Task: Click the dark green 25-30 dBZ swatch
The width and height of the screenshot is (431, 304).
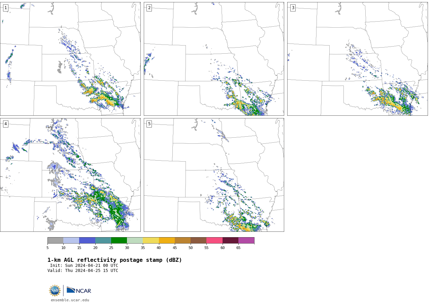Action: tap(119, 241)
